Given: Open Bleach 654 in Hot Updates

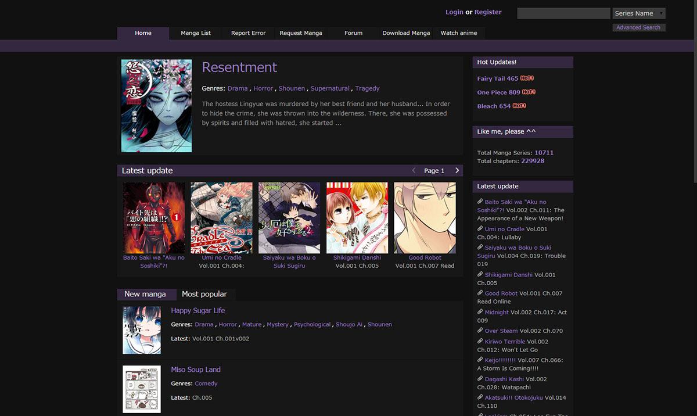Looking at the screenshot, I should [x=494, y=106].
